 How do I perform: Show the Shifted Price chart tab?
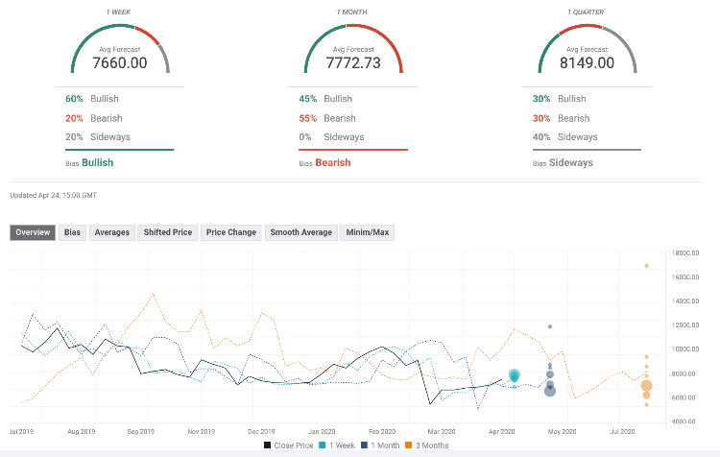(x=168, y=232)
